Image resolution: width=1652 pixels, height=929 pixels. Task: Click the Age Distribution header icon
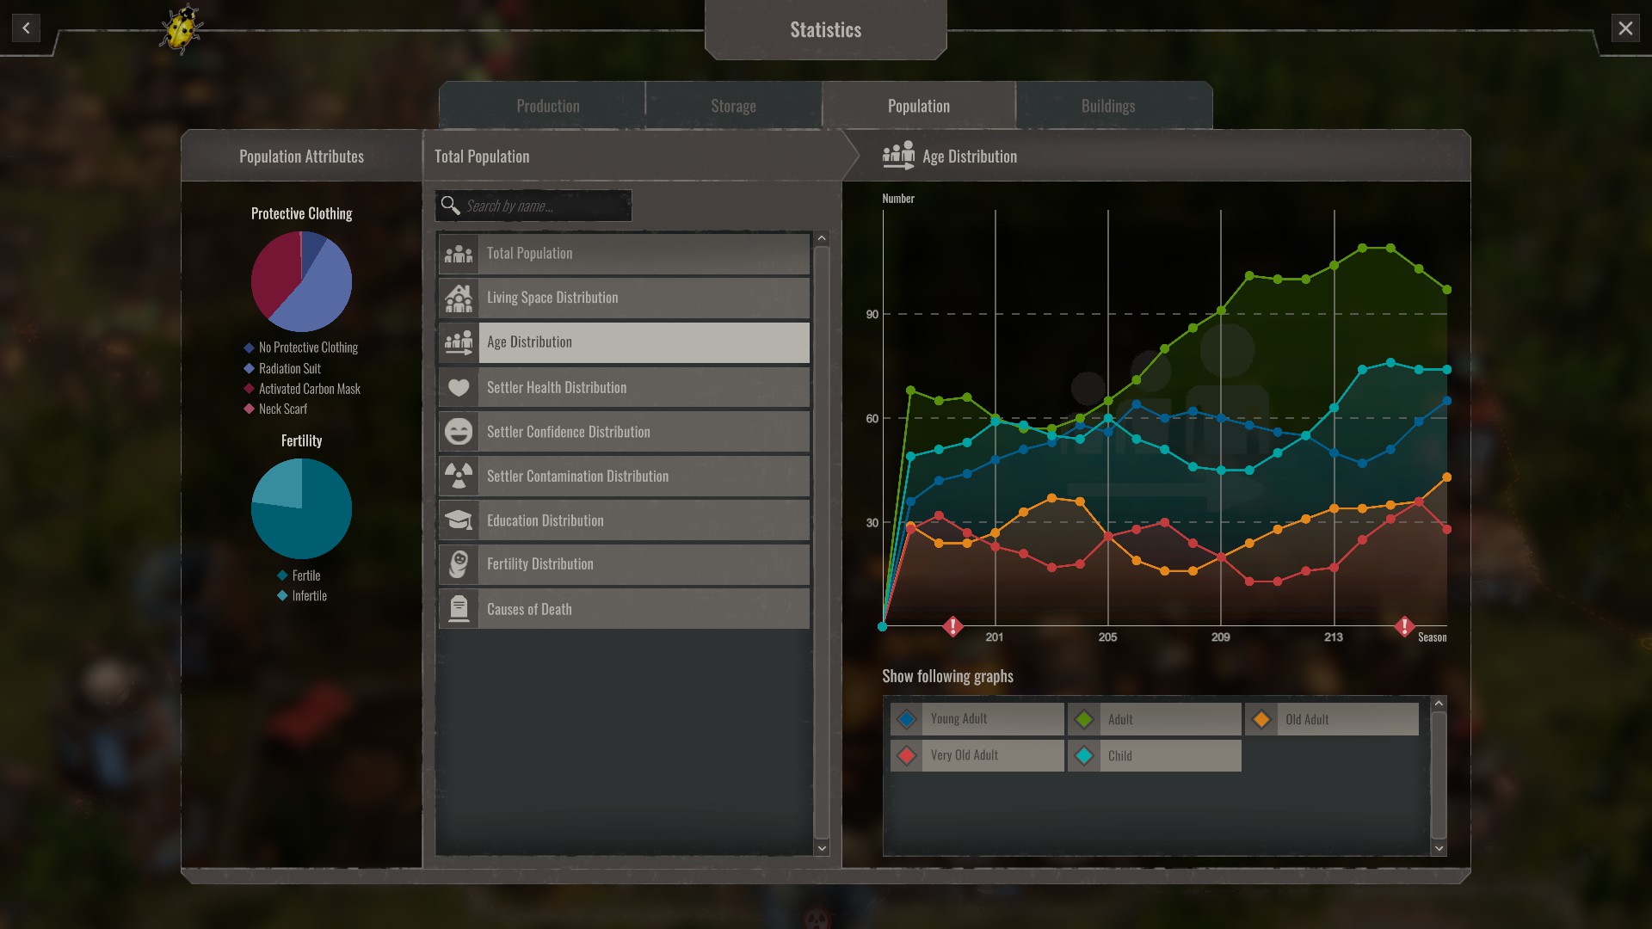click(898, 156)
